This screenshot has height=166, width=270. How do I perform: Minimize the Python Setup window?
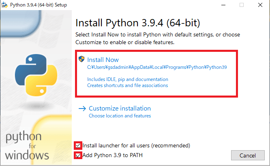tap(223, 5)
